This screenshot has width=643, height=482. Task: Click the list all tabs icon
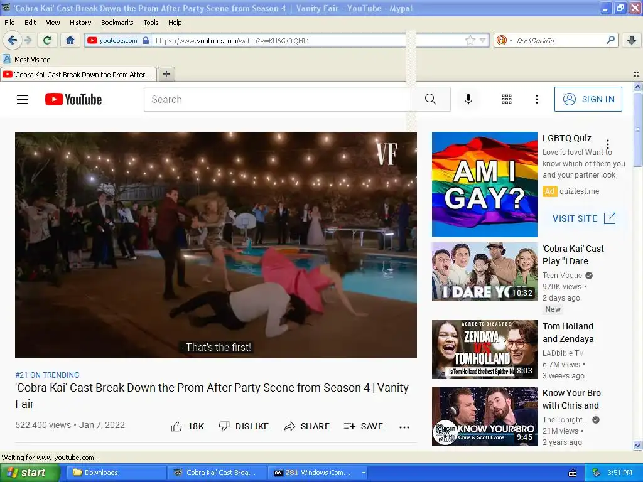click(637, 74)
